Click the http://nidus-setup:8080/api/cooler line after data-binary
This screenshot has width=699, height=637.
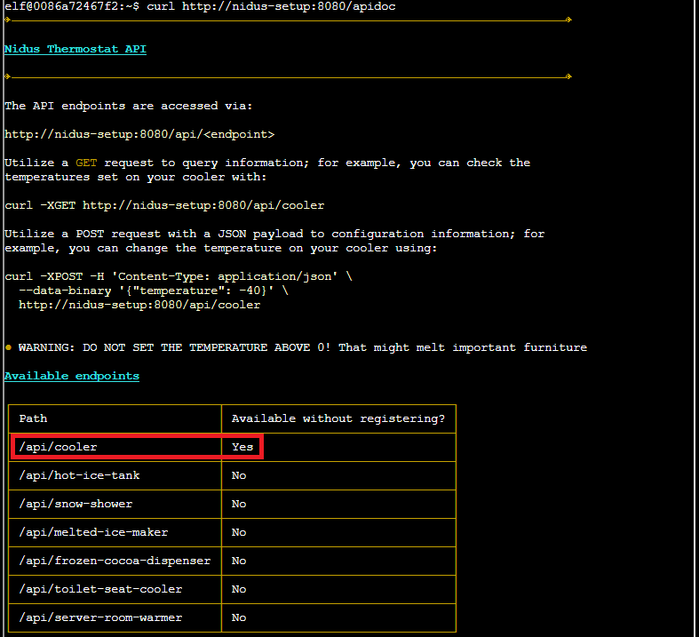click(x=139, y=305)
